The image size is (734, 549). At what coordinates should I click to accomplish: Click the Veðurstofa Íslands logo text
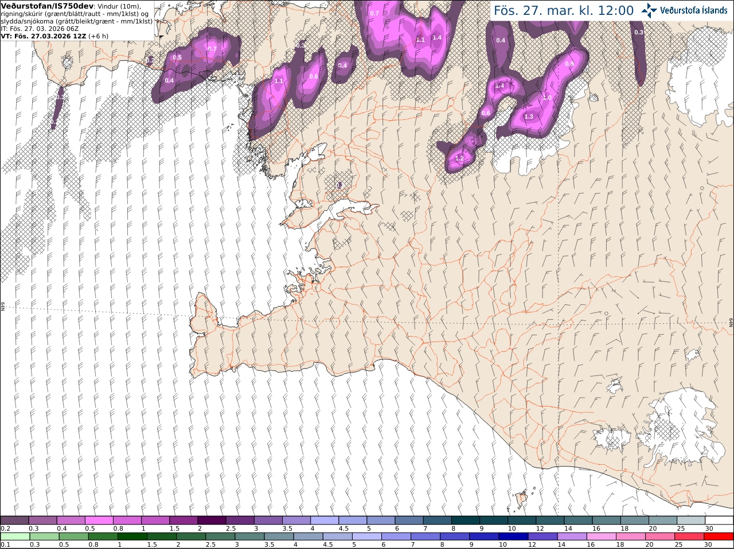[x=693, y=10]
